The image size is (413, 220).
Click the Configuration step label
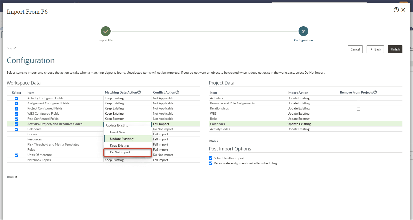(303, 40)
